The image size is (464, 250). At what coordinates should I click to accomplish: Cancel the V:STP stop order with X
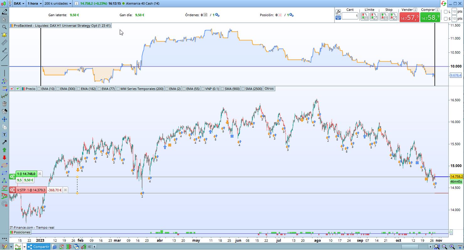65,190
